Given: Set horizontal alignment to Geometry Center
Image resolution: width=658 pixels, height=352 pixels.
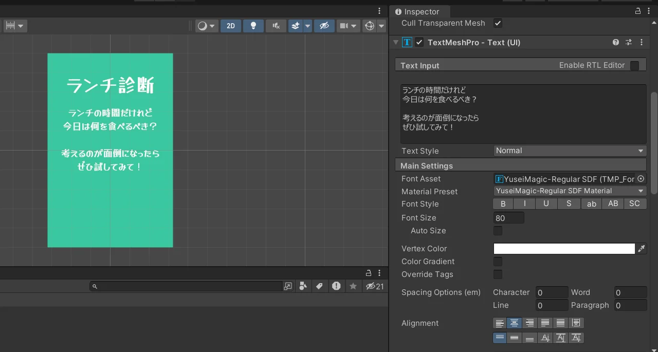Looking at the screenshot, I should (x=576, y=323).
